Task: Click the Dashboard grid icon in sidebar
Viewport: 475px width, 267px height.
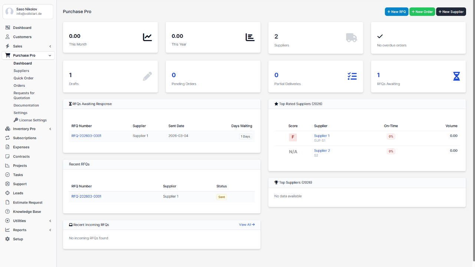Action: pos(7,28)
